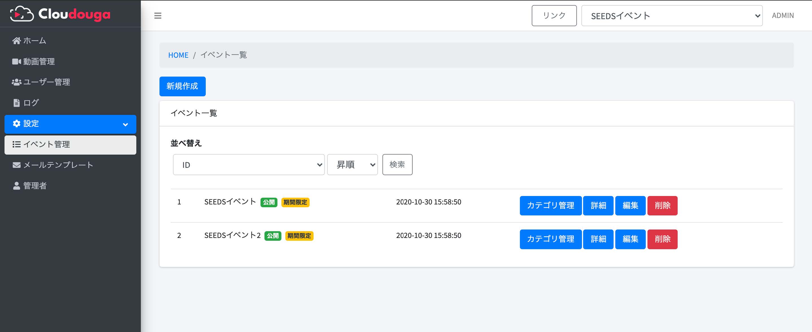
Task: Click the video camera icon beside 動画管理
Action: click(16, 61)
